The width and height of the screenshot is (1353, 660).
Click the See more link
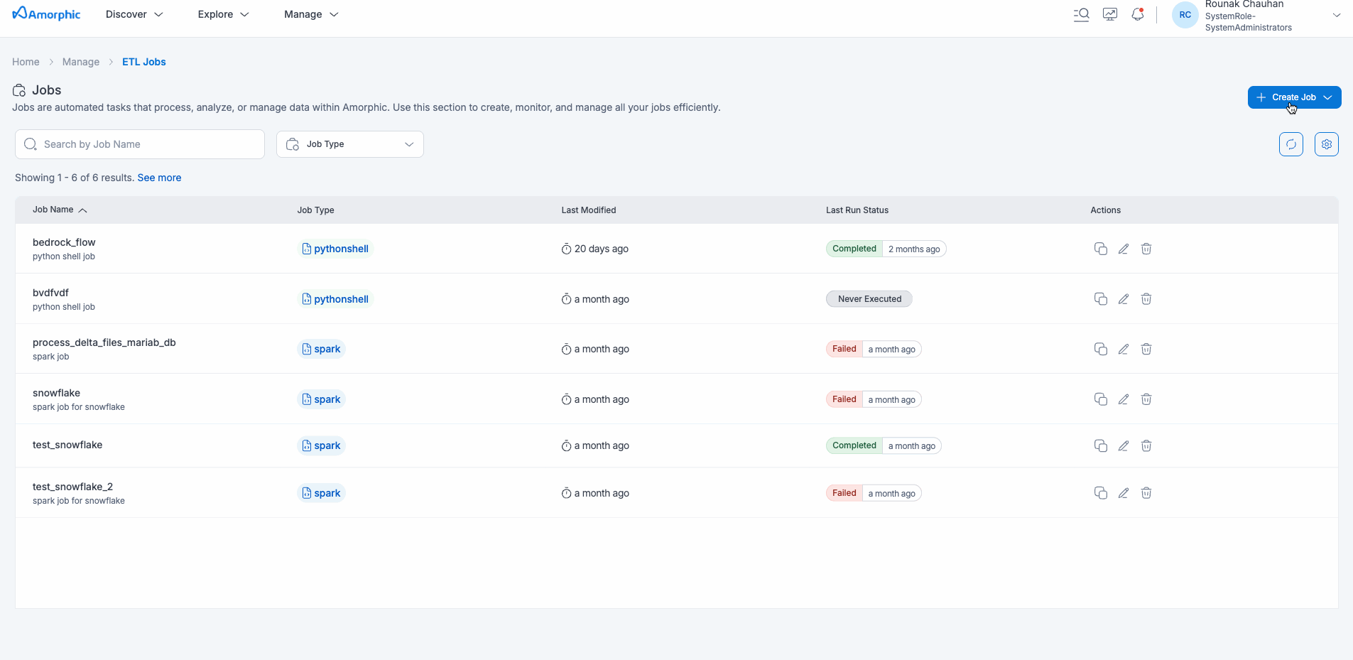tap(159, 178)
